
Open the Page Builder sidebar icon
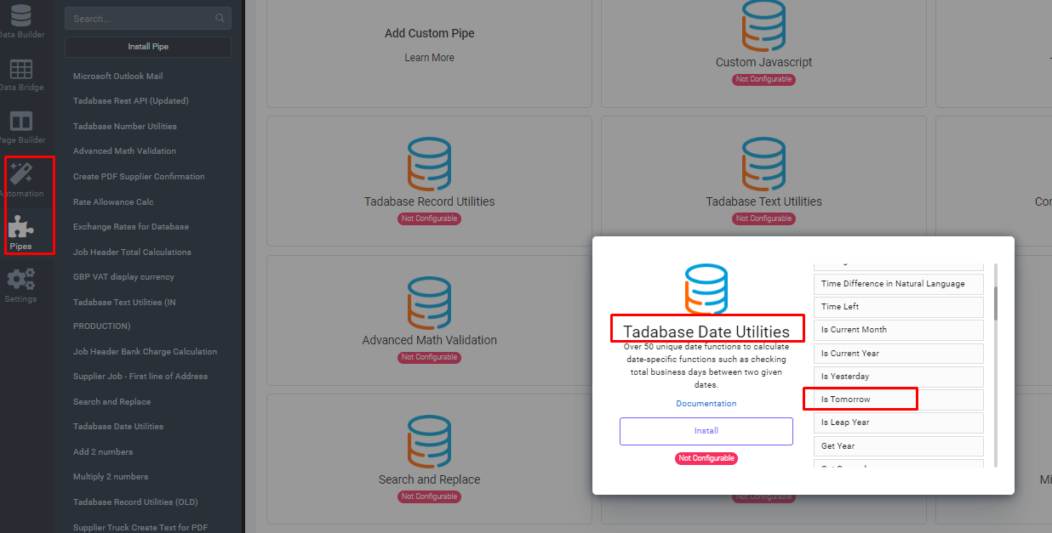pos(21,122)
